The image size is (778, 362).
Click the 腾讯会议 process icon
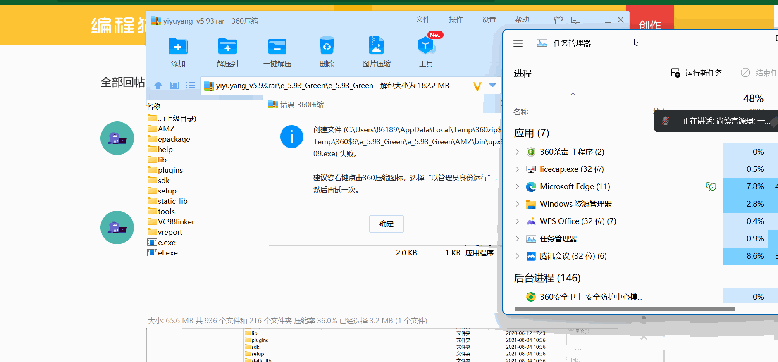[x=531, y=256]
